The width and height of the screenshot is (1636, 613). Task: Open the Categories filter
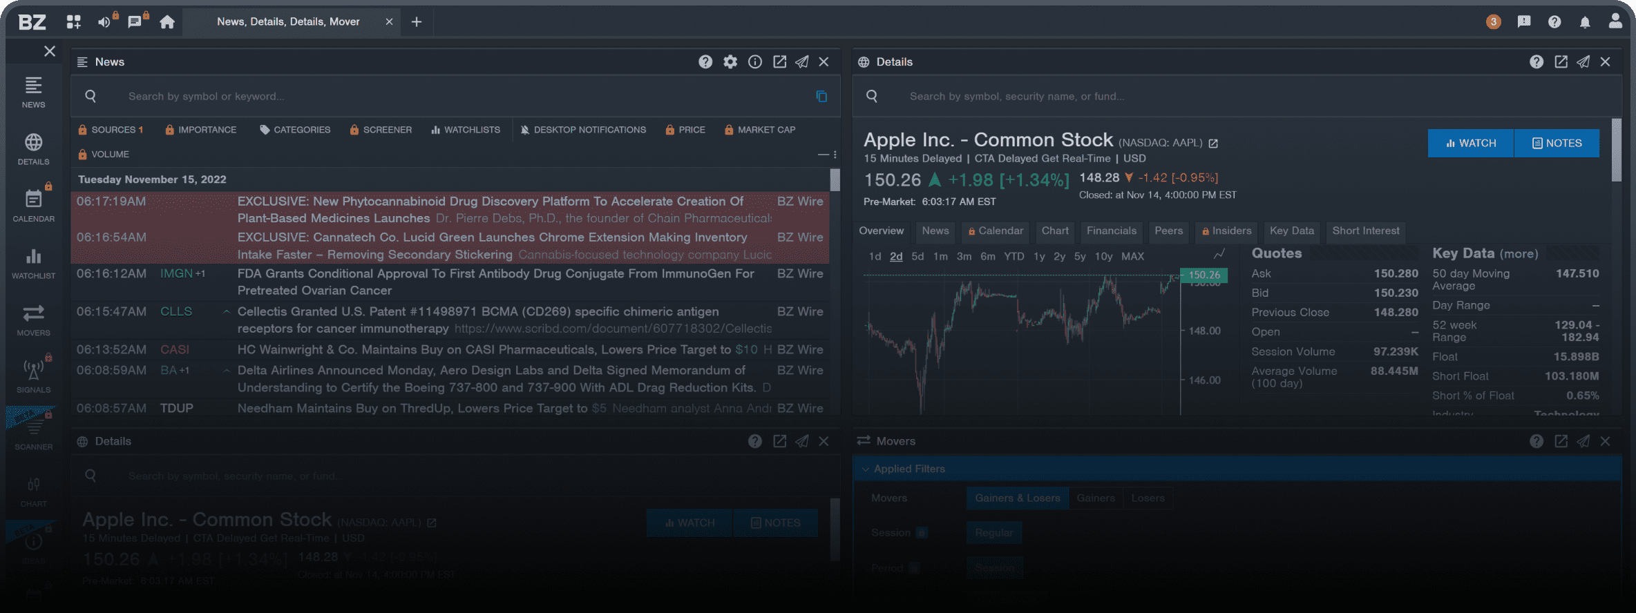click(x=295, y=130)
